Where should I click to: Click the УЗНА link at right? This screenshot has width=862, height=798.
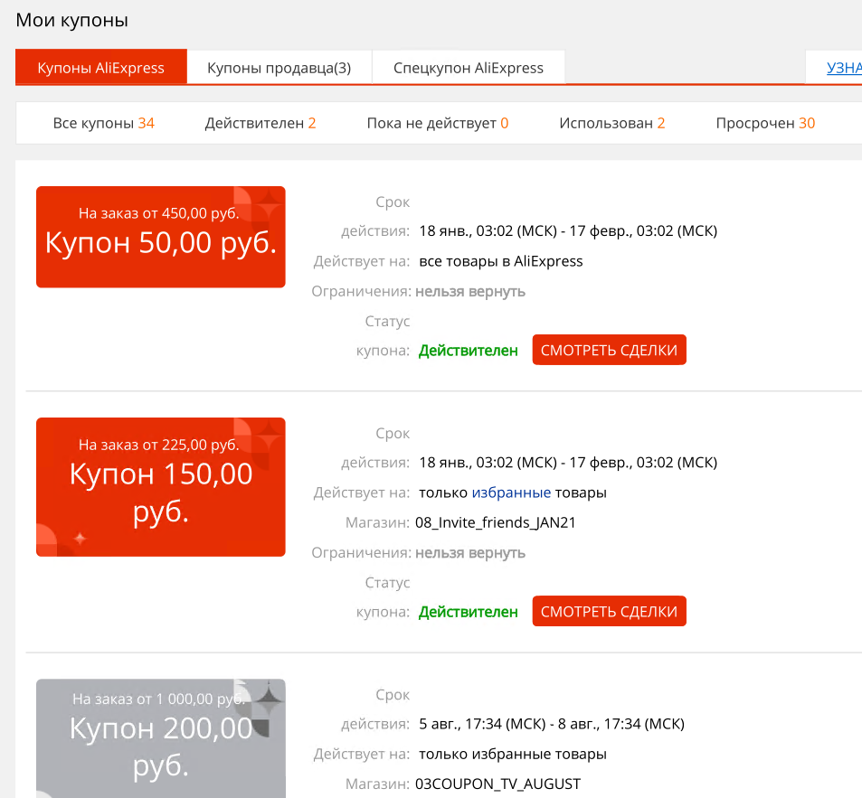(x=844, y=68)
